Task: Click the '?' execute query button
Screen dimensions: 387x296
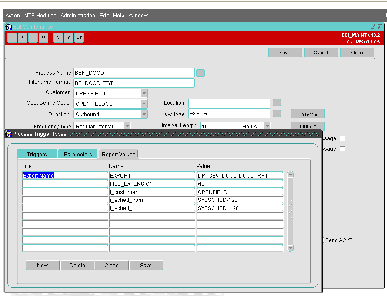Action: pyautogui.click(x=68, y=37)
